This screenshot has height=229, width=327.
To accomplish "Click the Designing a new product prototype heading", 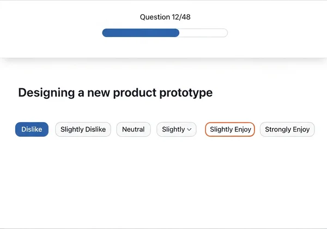I will point(115,93).
